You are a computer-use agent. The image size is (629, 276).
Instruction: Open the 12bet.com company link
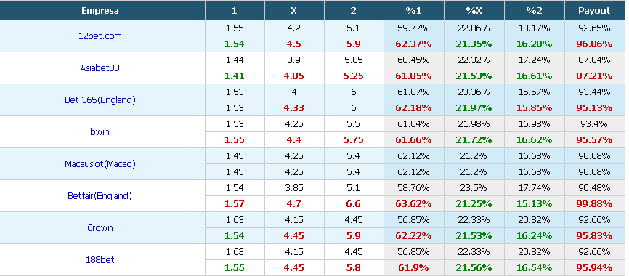[x=100, y=36]
